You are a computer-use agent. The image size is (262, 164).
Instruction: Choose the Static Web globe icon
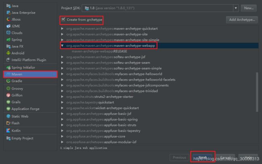point(8,116)
